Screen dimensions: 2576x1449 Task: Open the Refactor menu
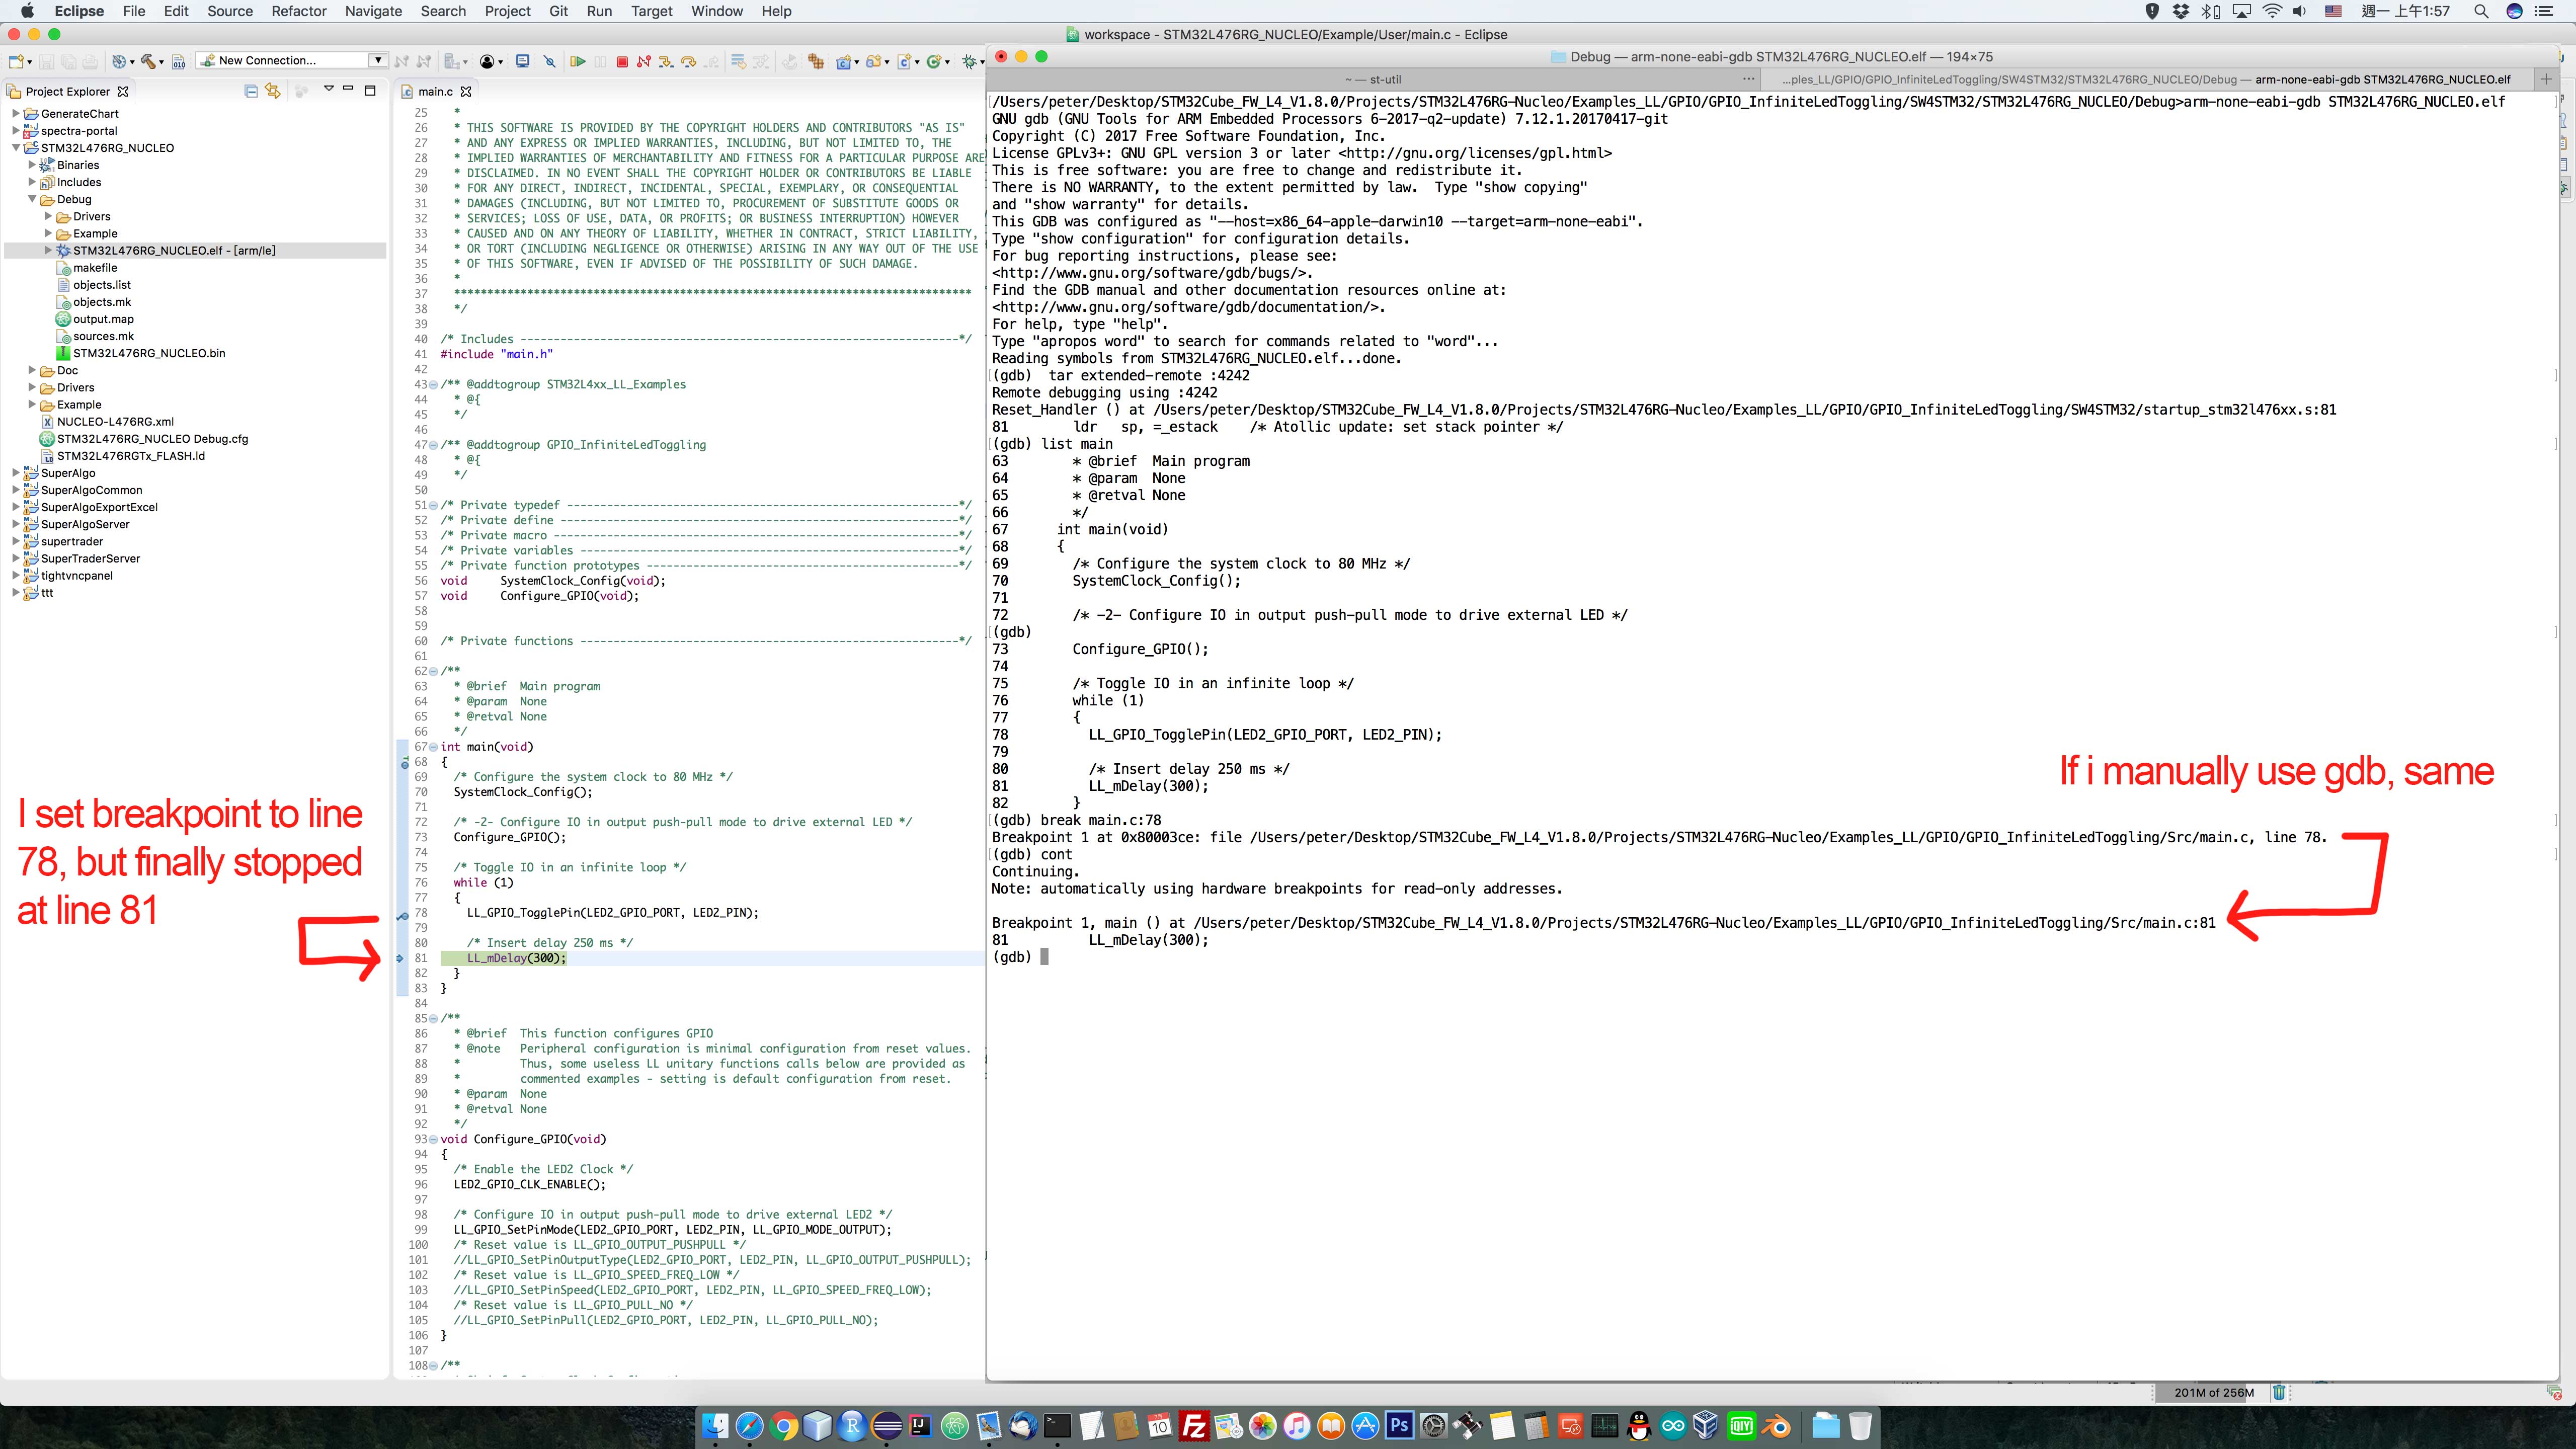(299, 11)
